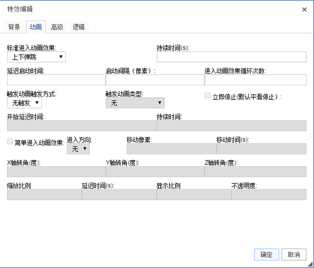Click the 确定 button
This screenshot has width=314, height=268.
click(x=266, y=254)
